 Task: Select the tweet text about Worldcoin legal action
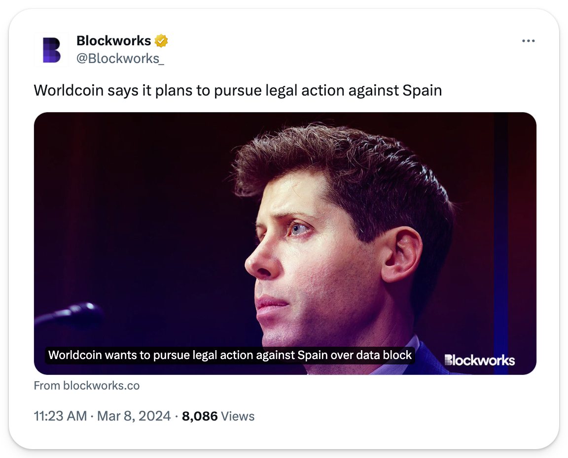point(238,91)
